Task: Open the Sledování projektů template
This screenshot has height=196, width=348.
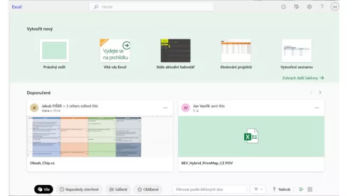Action: tap(236, 51)
